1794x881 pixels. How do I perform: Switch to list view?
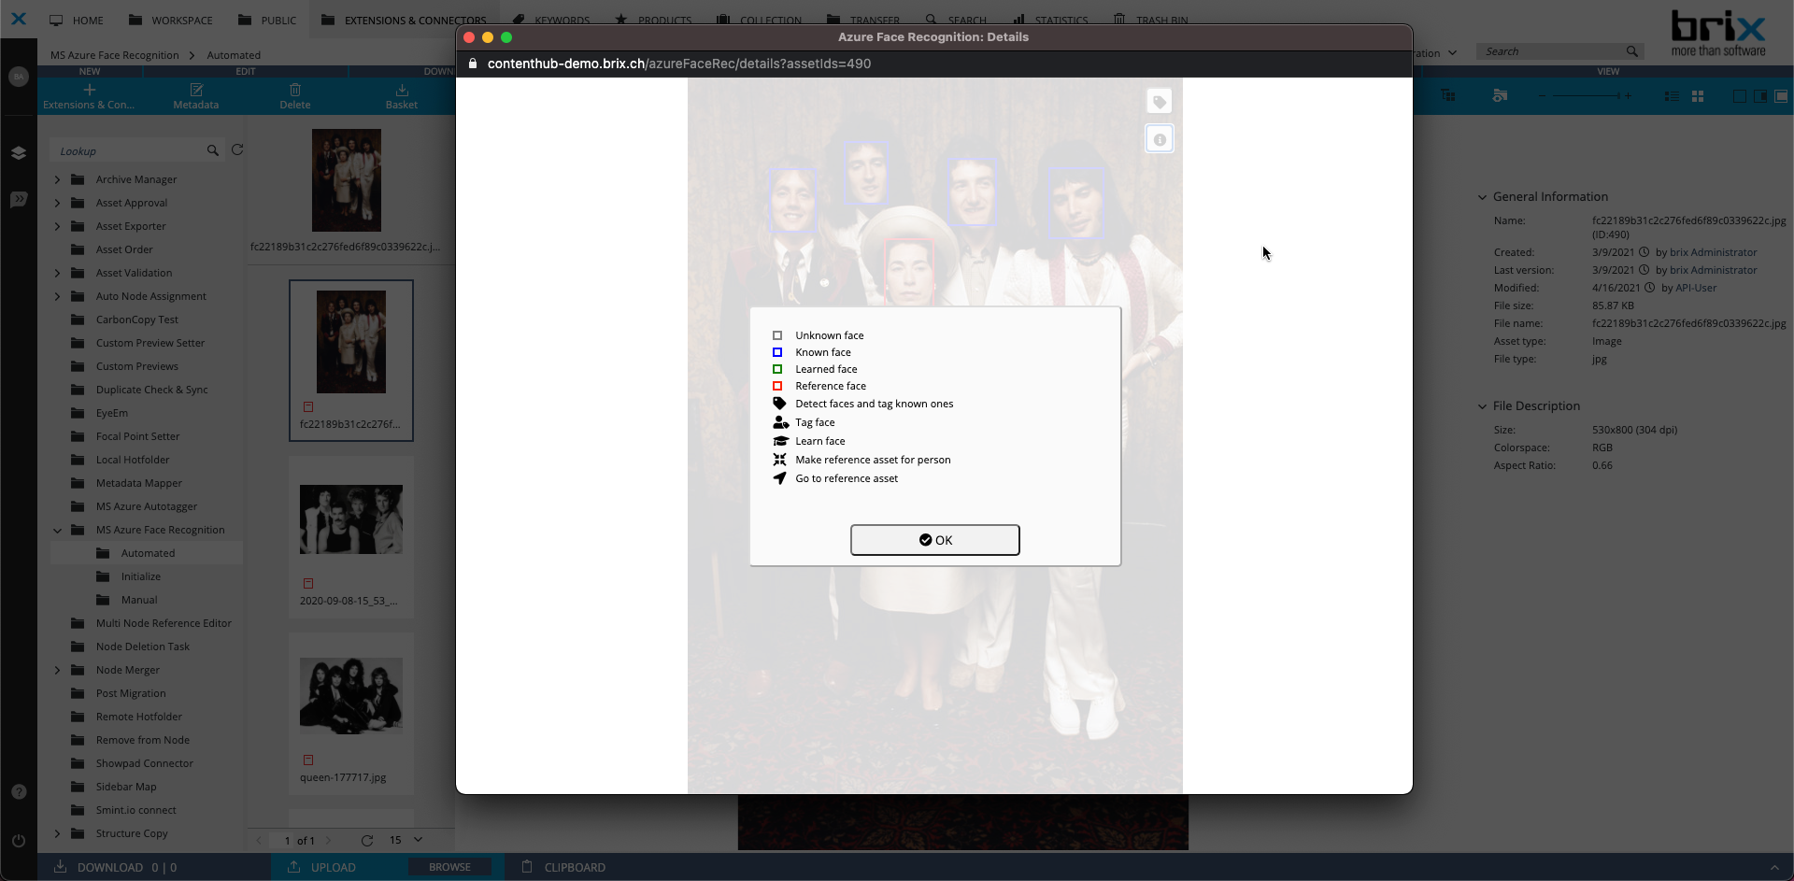(1672, 96)
